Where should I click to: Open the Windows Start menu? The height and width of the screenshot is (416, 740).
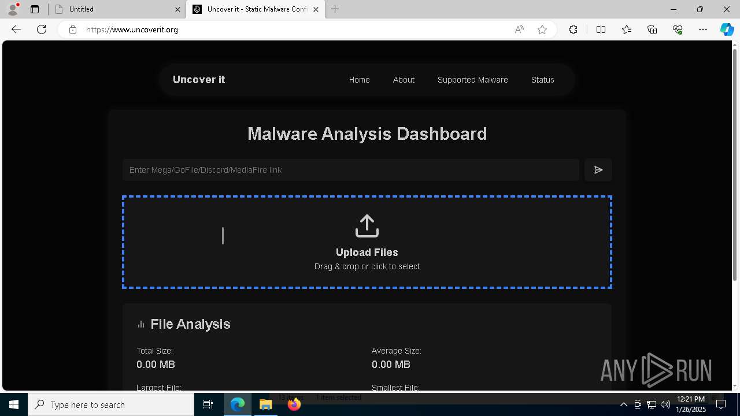[14, 404]
